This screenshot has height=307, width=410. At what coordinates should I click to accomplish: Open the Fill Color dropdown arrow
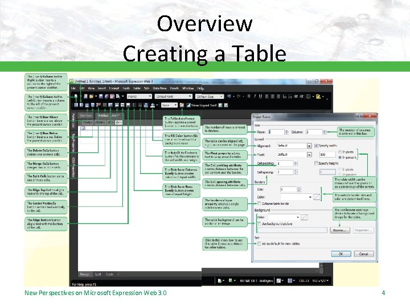click(x=157, y=105)
